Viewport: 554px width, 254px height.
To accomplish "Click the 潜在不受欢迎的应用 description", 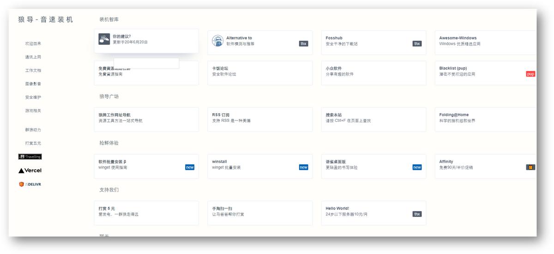I will pos(457,74).
